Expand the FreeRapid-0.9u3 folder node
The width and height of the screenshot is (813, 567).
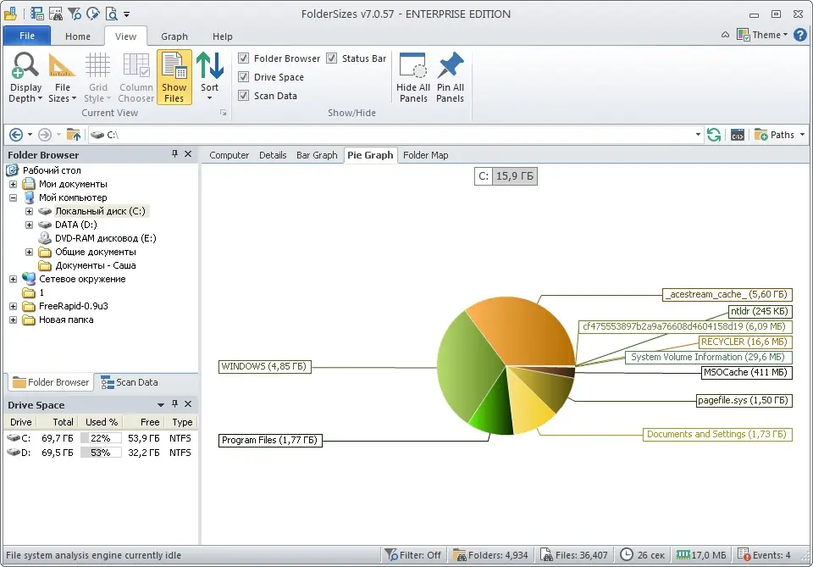coord(13,306)
